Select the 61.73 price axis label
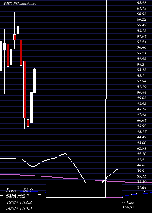The height and width of the screenshot is (213, 152). (x=141, y=9)
